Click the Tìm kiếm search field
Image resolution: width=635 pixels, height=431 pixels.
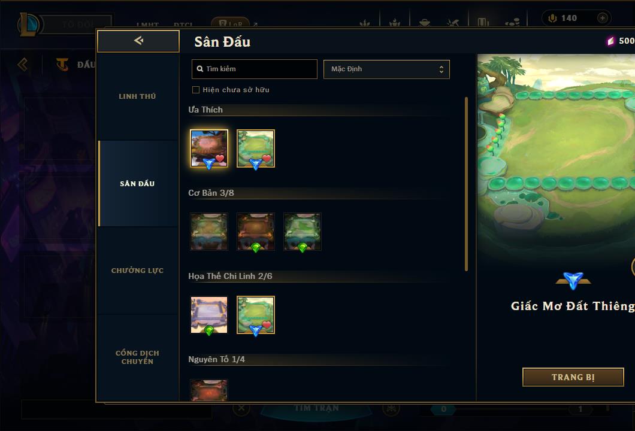[255, 69]
